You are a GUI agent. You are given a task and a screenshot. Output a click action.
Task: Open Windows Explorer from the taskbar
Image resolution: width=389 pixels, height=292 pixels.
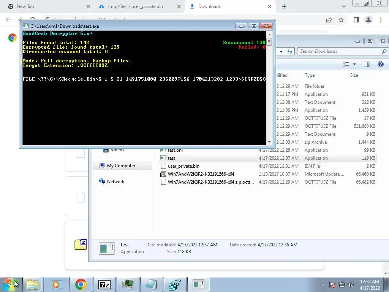point(33,284)
